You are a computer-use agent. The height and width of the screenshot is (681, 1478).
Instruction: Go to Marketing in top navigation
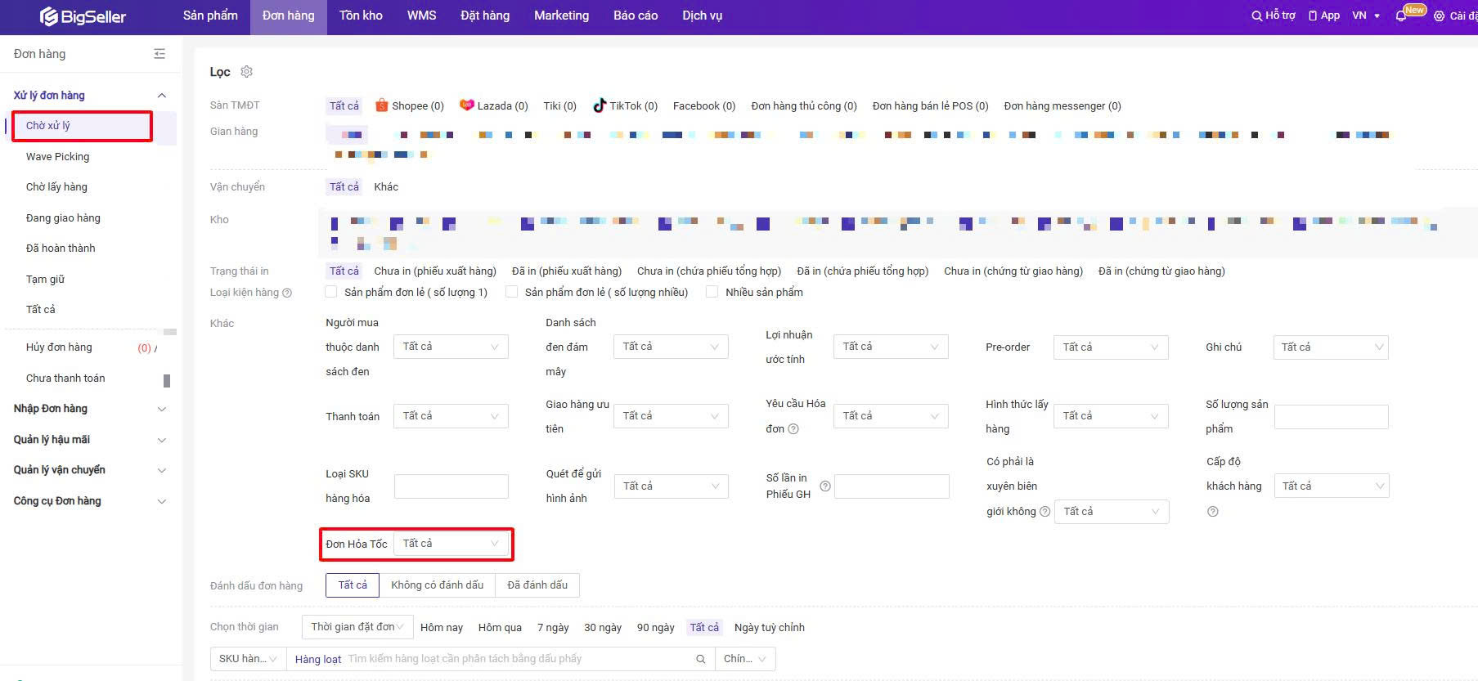(561, 16)
